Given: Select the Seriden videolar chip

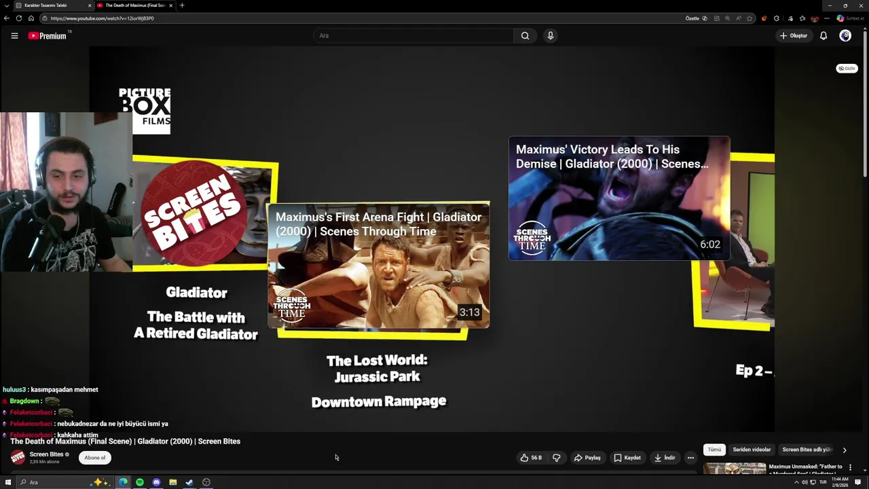Looking at the screenshot, I should 752,450.
